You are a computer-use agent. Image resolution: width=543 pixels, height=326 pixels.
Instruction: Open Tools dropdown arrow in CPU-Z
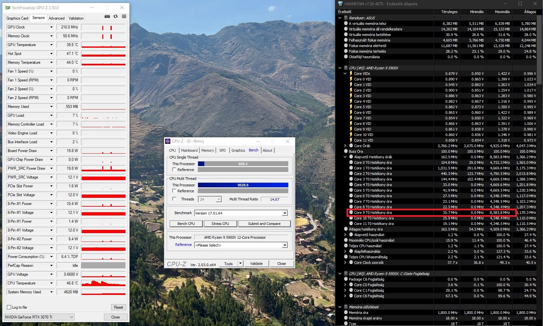tap(240, 264)
